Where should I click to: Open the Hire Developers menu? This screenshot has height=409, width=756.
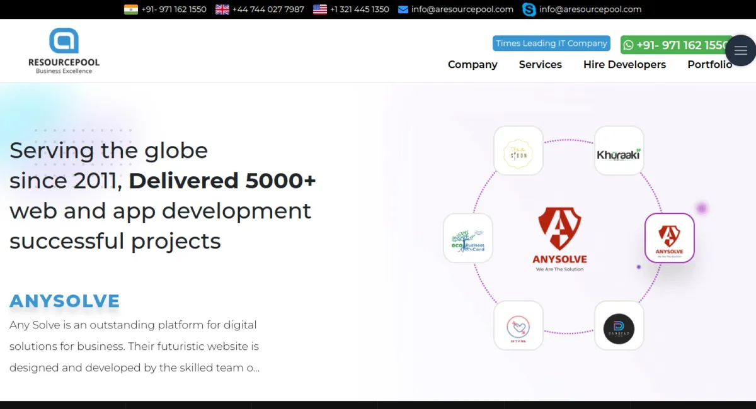tap(624, 64)
